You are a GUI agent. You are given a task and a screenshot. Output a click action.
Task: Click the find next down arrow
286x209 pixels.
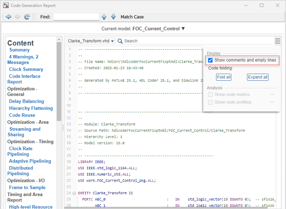click(113, 17)
